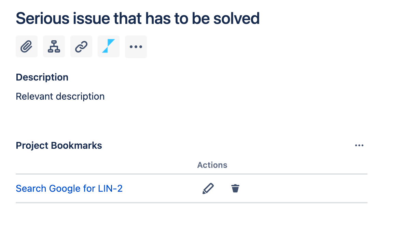The height and width of the screenshot is (232, 403).
Task: Click the issue title to edit it
Action: 138,18
